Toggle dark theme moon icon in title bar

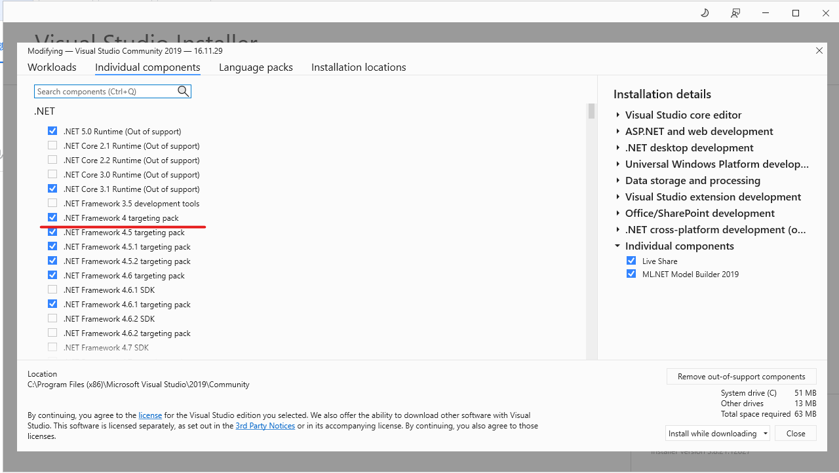pos(705,13)
